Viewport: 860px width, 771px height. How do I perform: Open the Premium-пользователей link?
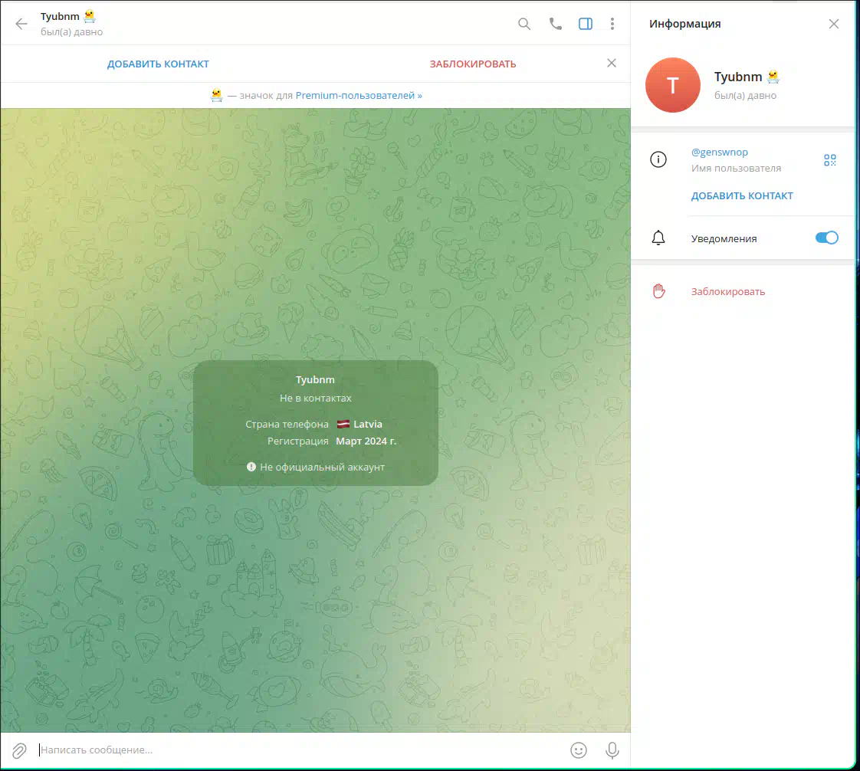(x=359, y=95)
